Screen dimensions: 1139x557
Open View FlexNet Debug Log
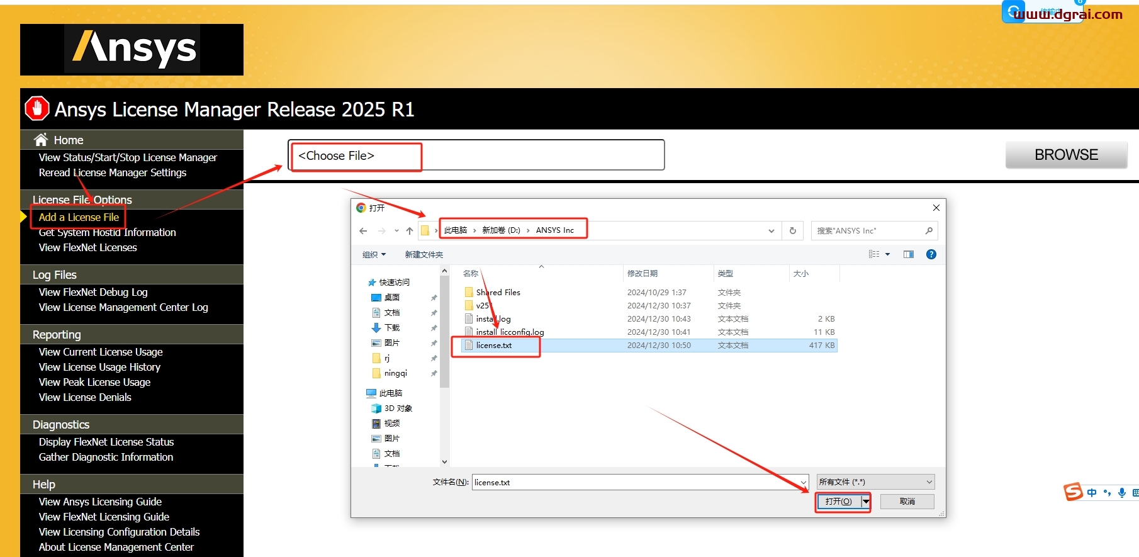coord(93,292)
